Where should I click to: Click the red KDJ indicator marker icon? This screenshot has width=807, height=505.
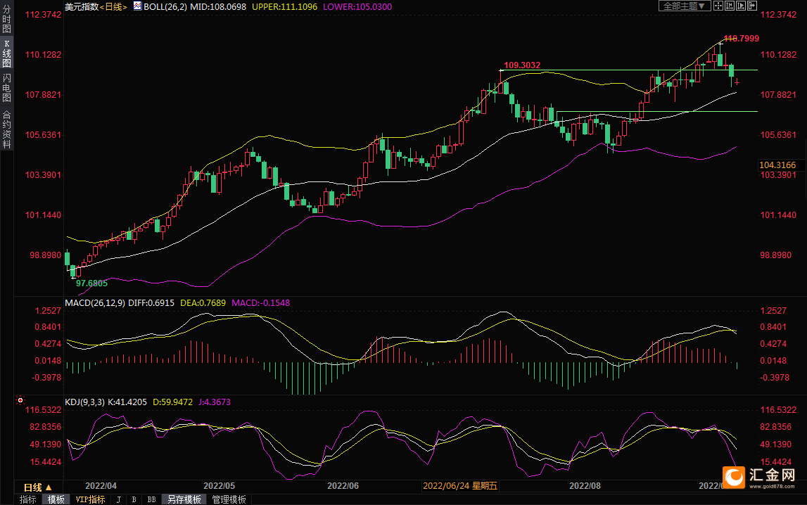click(x=20, y=400)
